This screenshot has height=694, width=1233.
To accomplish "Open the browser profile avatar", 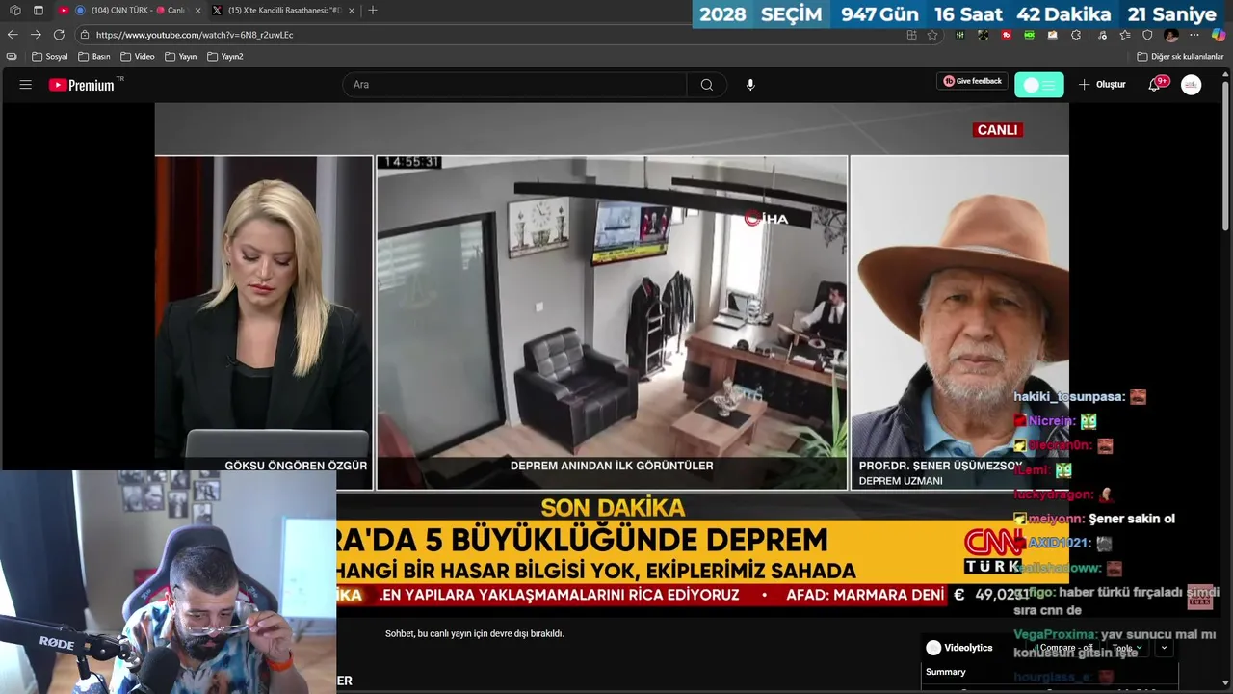I will (x=1171, y=35).
